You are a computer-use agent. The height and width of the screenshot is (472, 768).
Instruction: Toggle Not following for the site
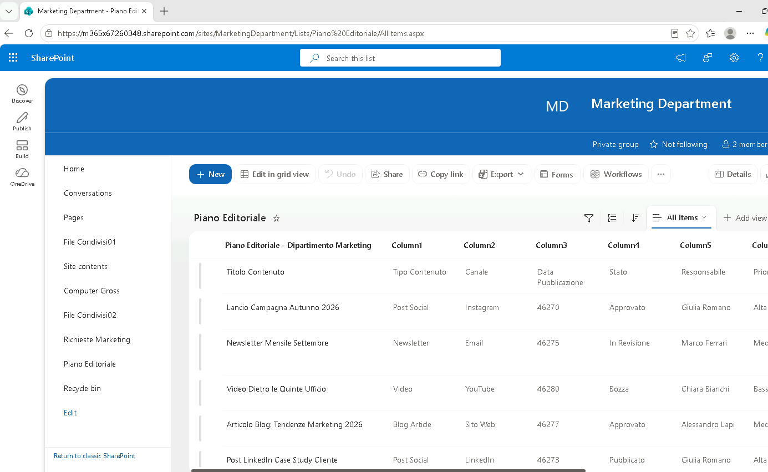click(x=679, y=144)
